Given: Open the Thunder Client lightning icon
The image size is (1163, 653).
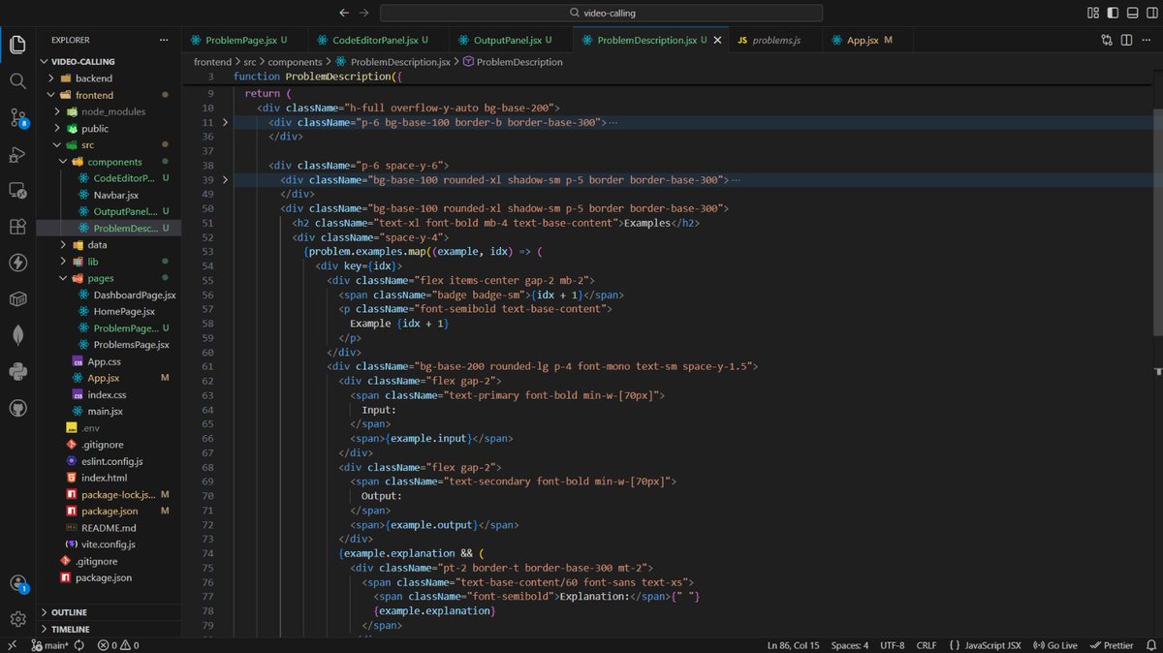Looking at the screenshot, I should coord(17,263).
